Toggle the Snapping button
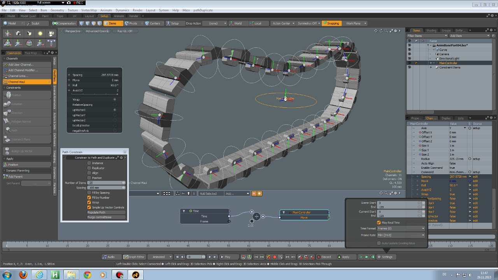498x280 pixels. point(331,23)
